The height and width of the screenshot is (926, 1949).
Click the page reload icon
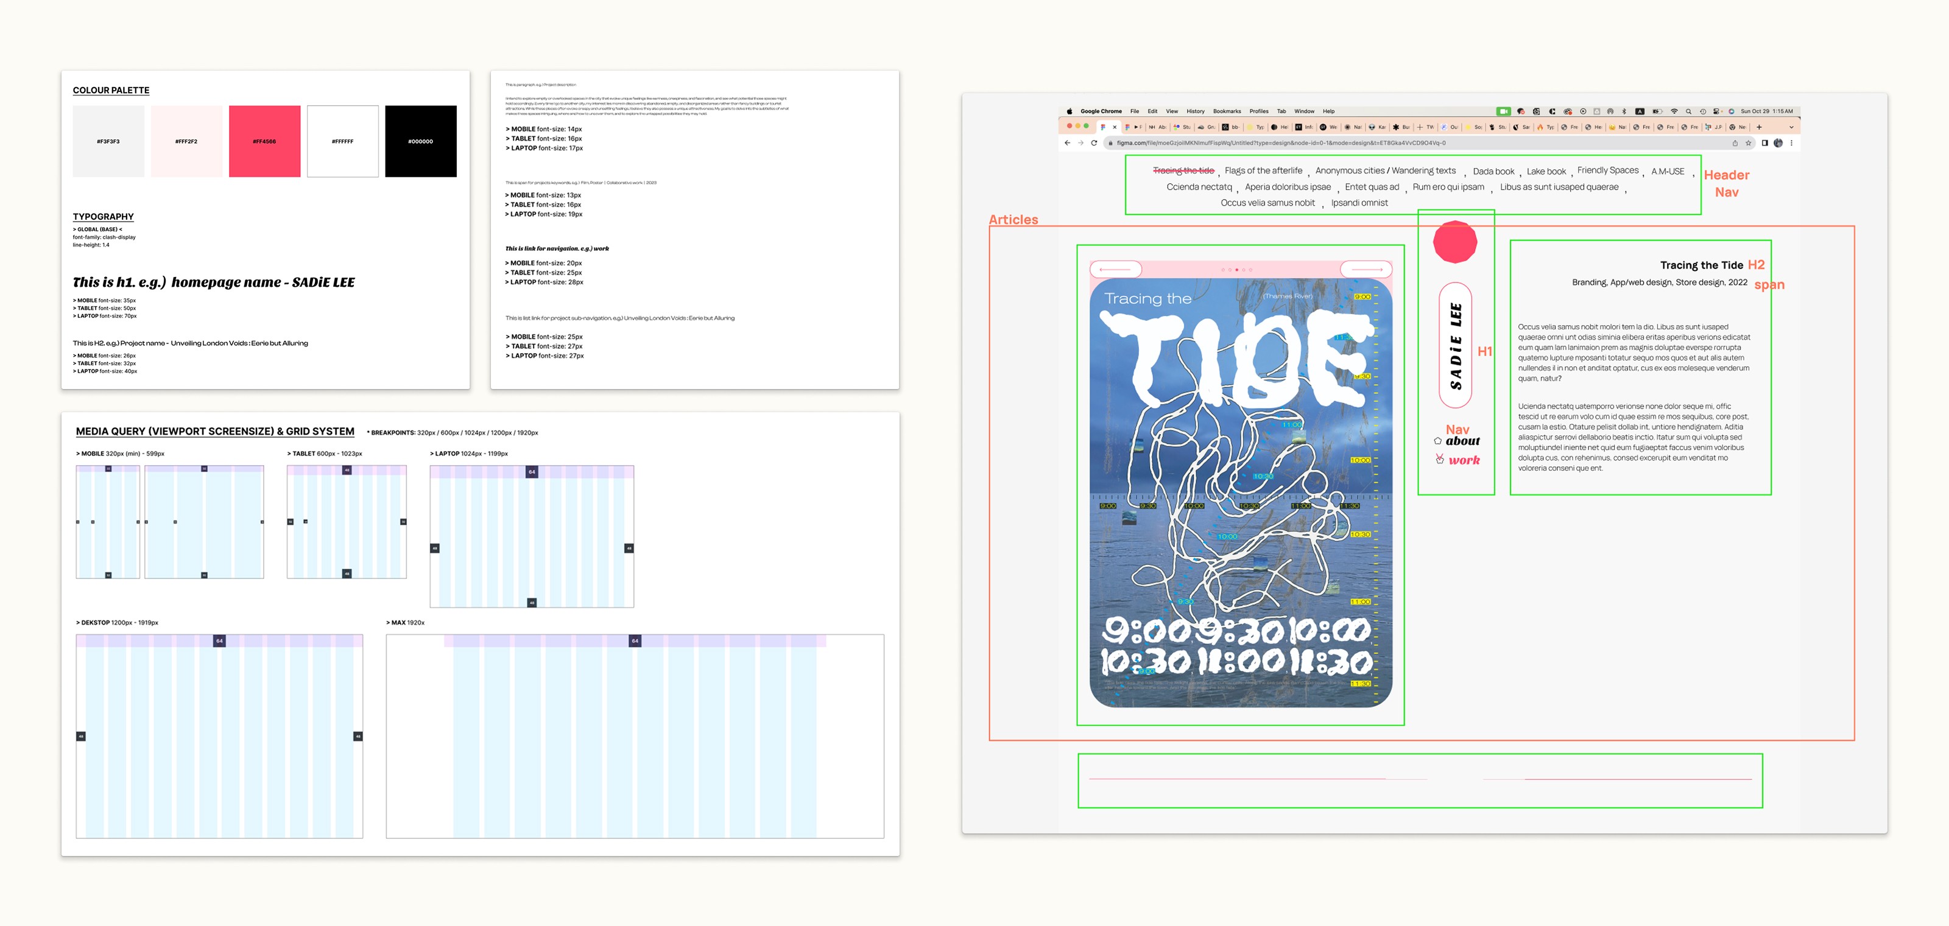(x=1094, y=143)
